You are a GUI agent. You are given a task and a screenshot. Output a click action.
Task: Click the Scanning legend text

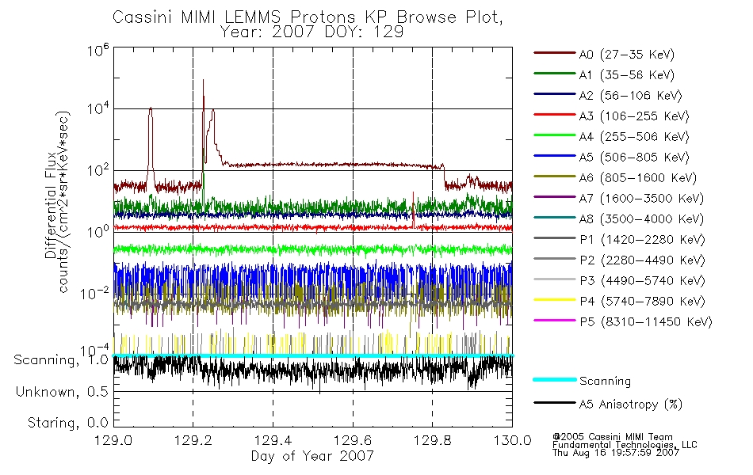click(x=605, y=382)
